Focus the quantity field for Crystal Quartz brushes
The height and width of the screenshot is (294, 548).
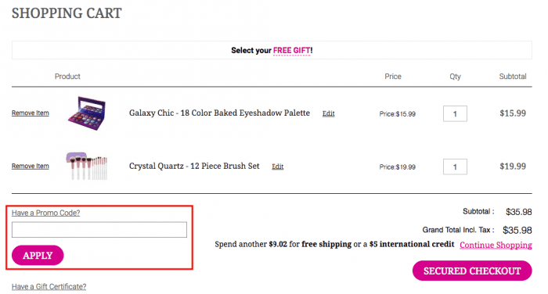click(455, 167)
